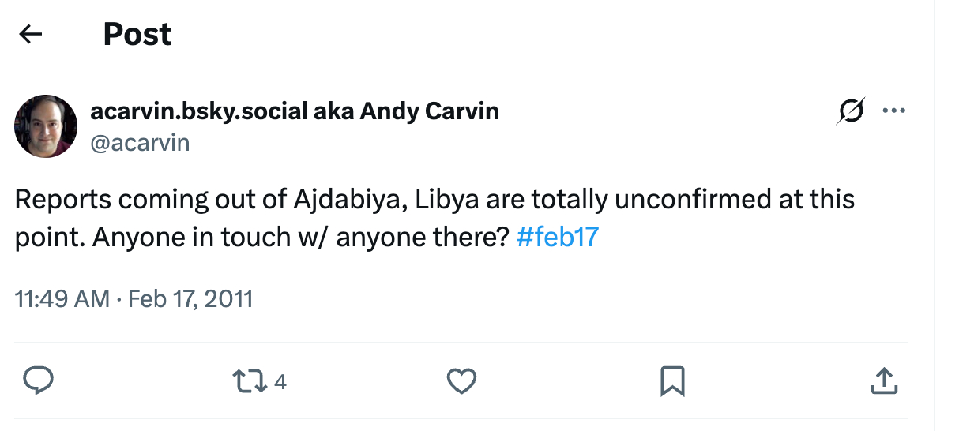Screen dimensions: 959x431
Task: Click the word Reports starting the tweet
Action: (x=62, y=199)
